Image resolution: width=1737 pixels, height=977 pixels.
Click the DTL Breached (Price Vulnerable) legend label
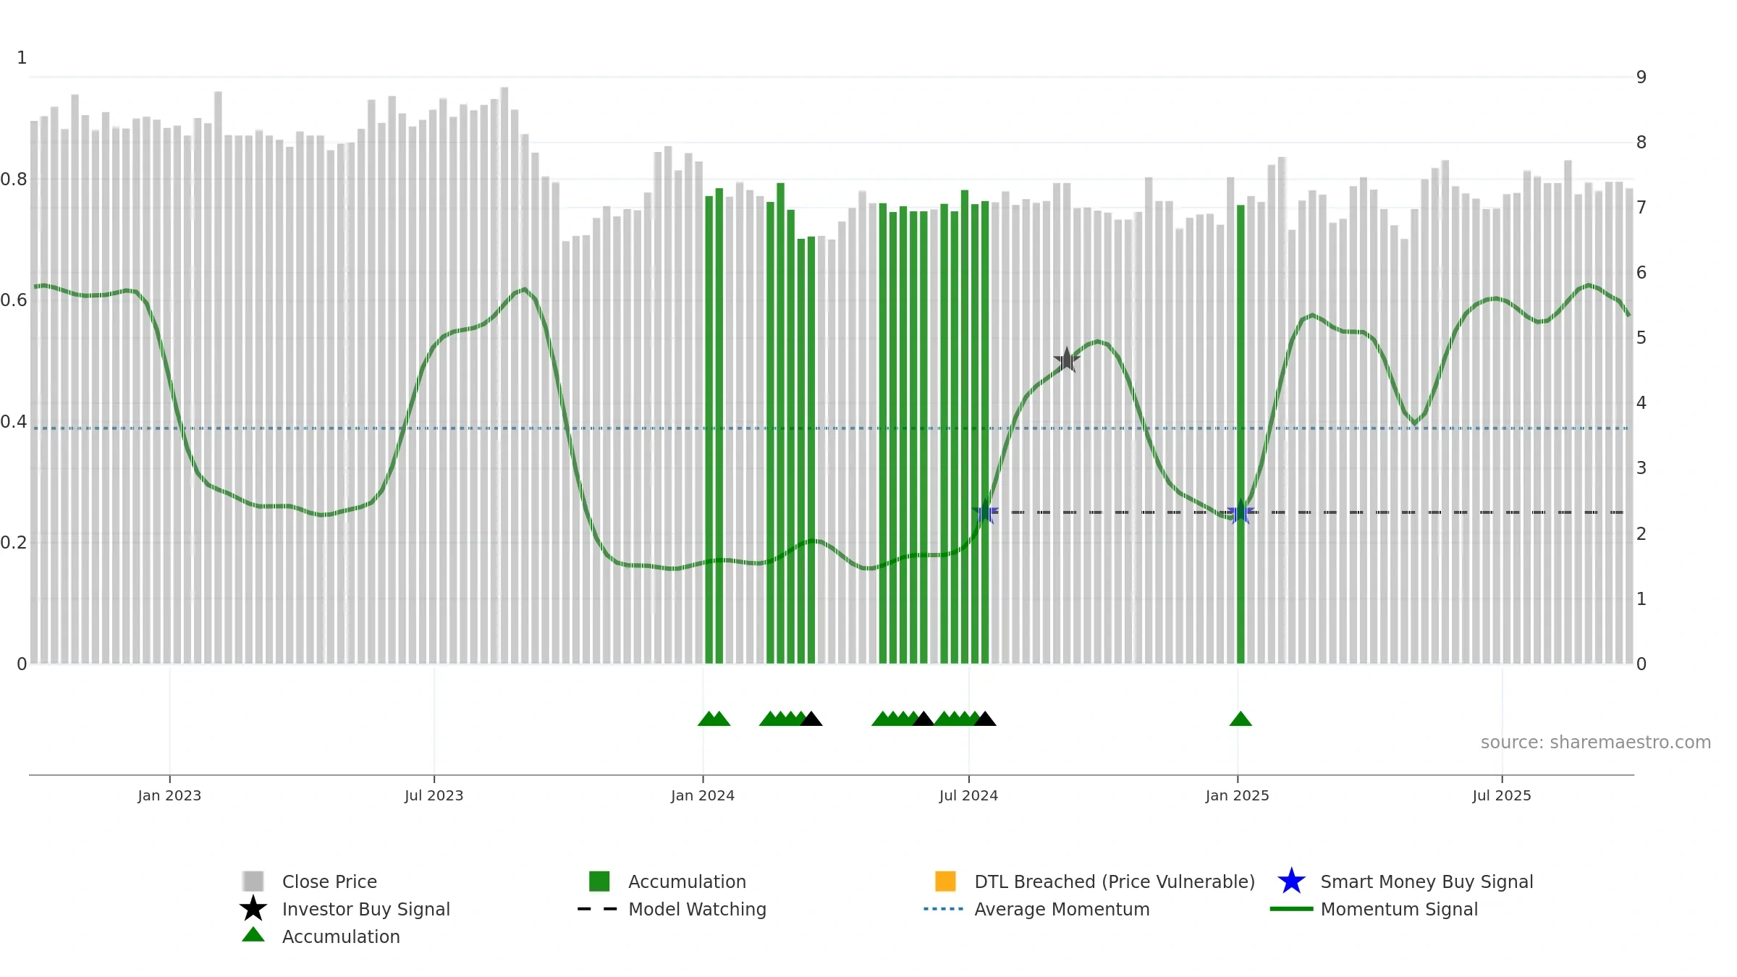(x=1115, y=881)
